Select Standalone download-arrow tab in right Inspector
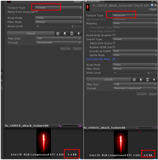The height and width of the screenshot is (160, 158). (x=141, y=80)
